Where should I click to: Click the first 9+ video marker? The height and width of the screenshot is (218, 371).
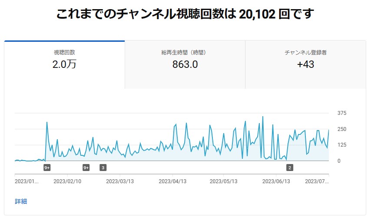47,168
